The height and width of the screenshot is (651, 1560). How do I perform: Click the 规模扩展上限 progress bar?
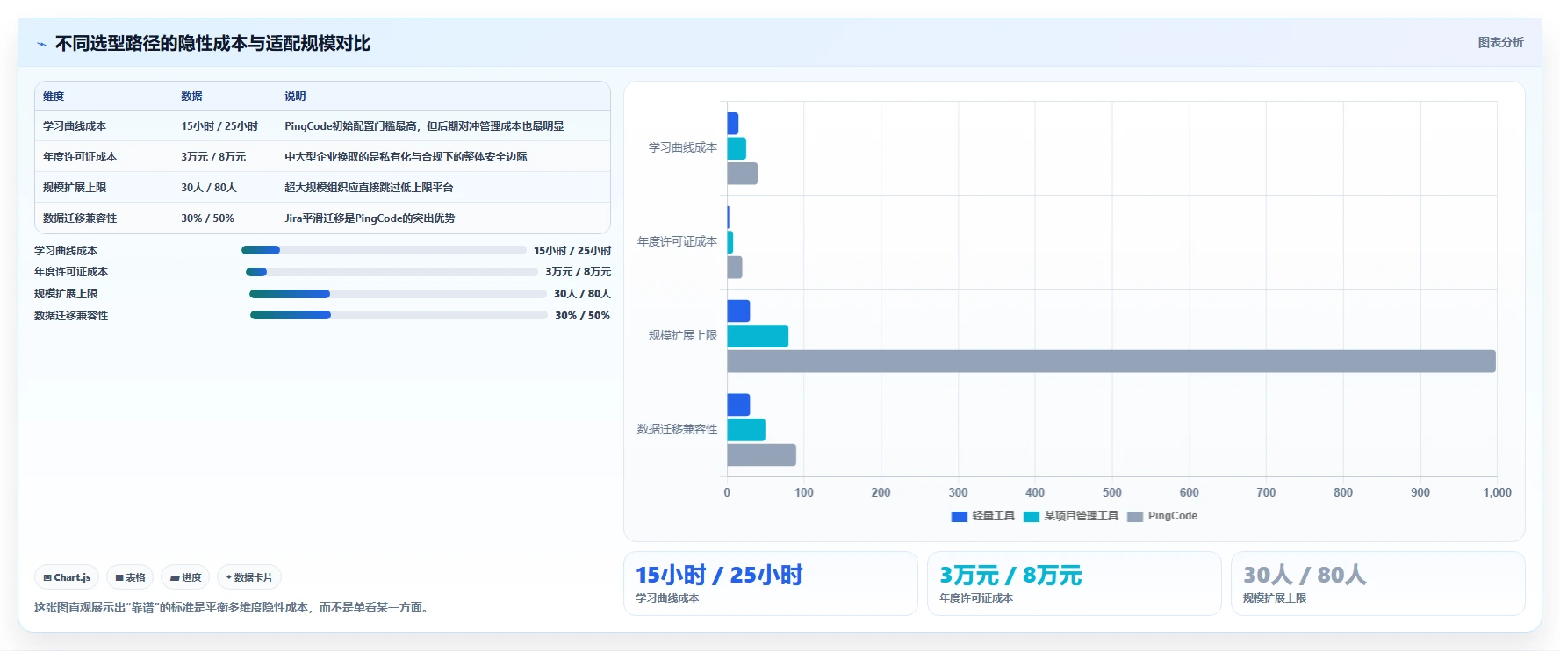[x=398, y=294]
